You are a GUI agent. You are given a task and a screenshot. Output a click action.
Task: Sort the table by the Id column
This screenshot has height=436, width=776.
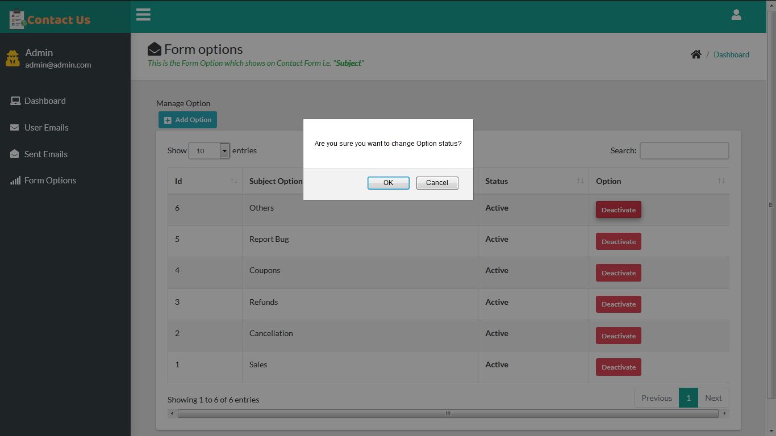click(x=233, y=181)
